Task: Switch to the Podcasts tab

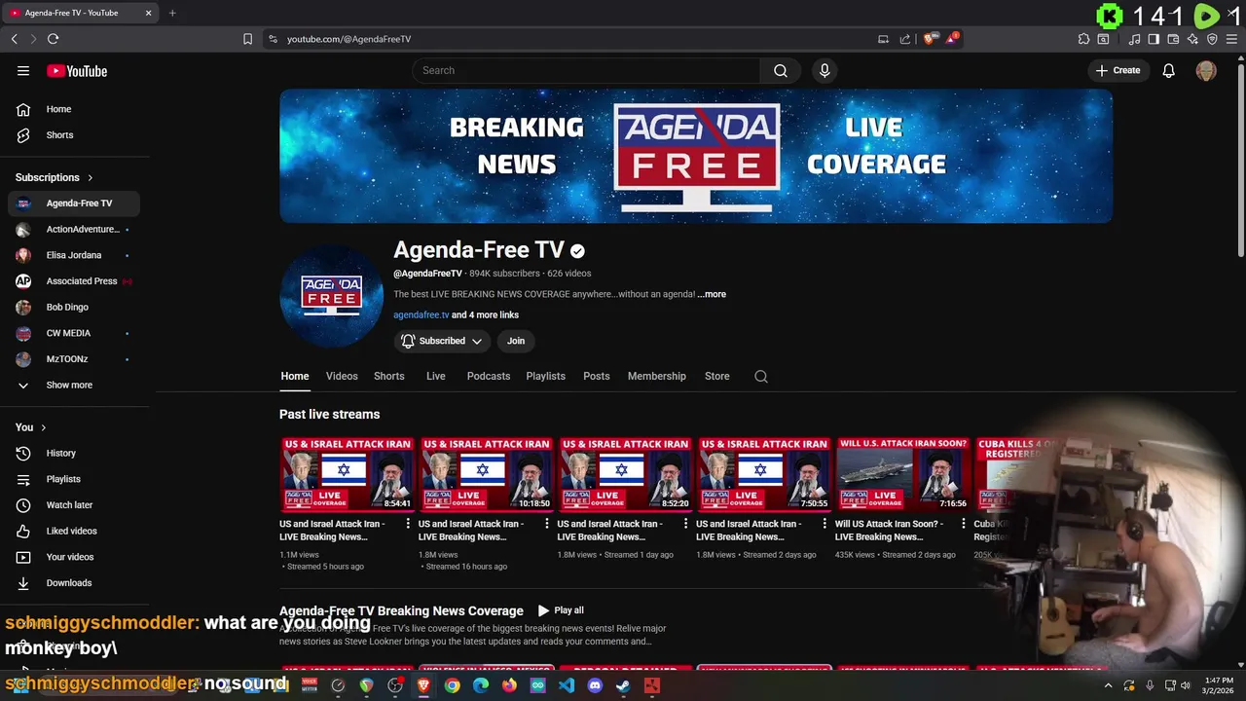Action: click(489, 376)
